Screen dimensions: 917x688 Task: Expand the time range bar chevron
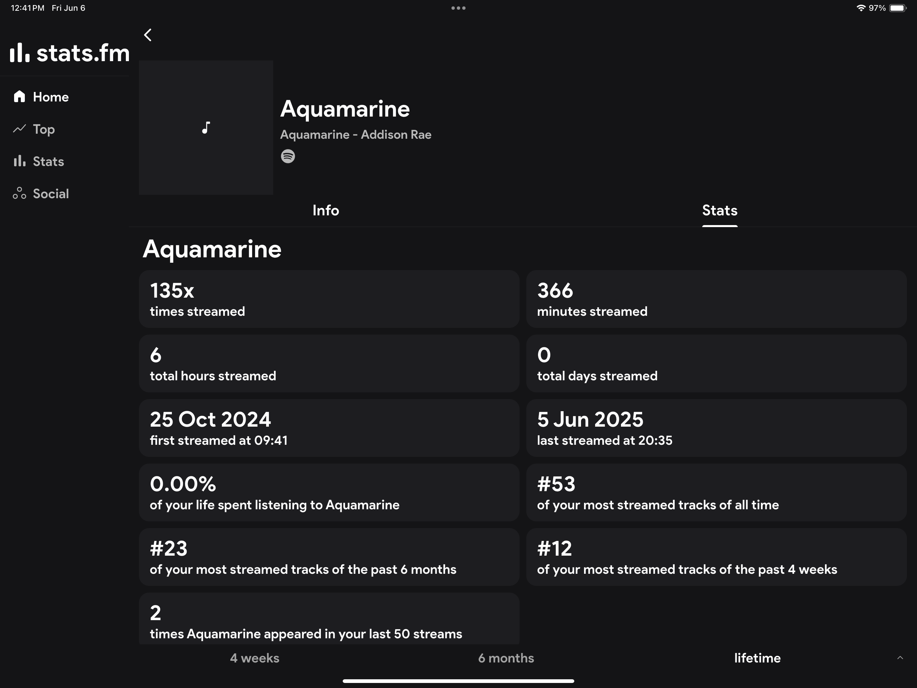pyautogui.click(x=900, y=658)
